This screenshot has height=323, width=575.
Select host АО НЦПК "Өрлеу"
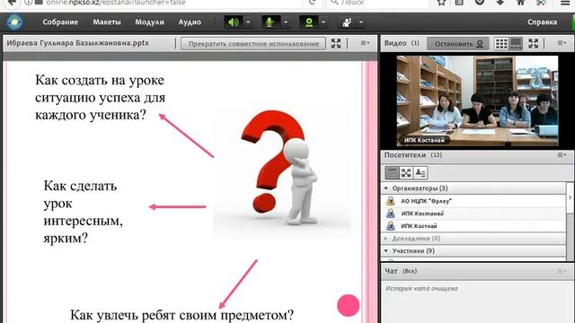(x=473, y=201)
